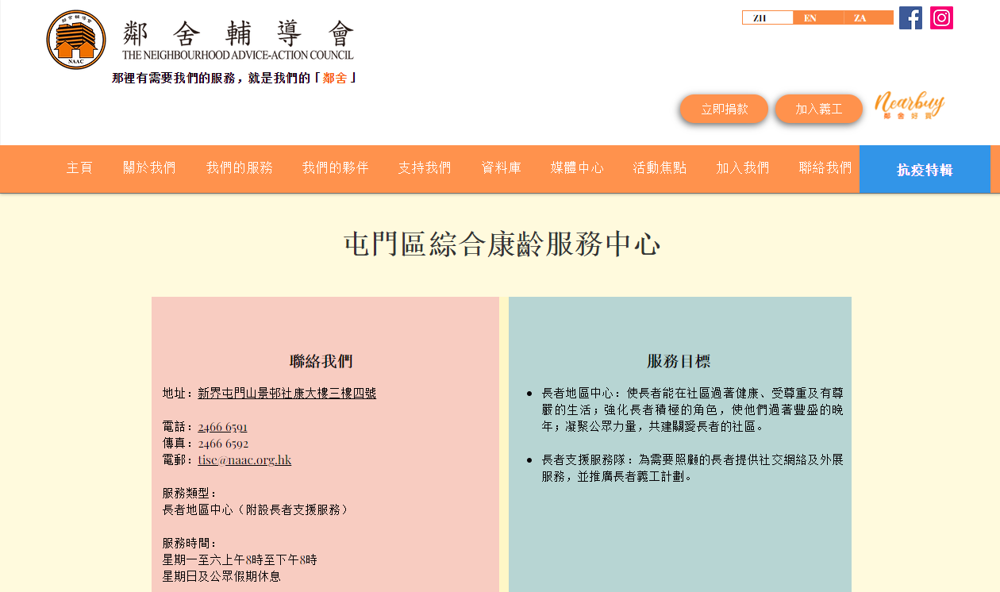The width and height of the screenshot is (1000, 592).
Task: Click page heading 屯門區綜合康齡服務中心
Action: (502, 244)
